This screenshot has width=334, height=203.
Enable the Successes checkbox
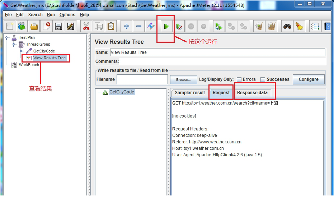coord(263,79)
